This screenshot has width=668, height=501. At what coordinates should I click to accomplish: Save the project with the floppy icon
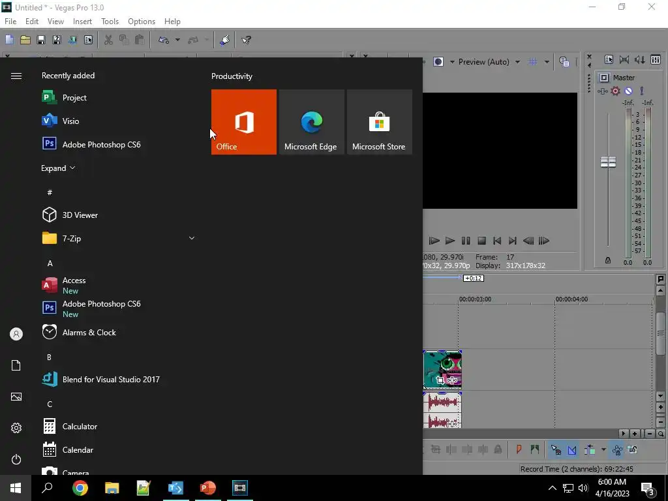tap(41, 40)
